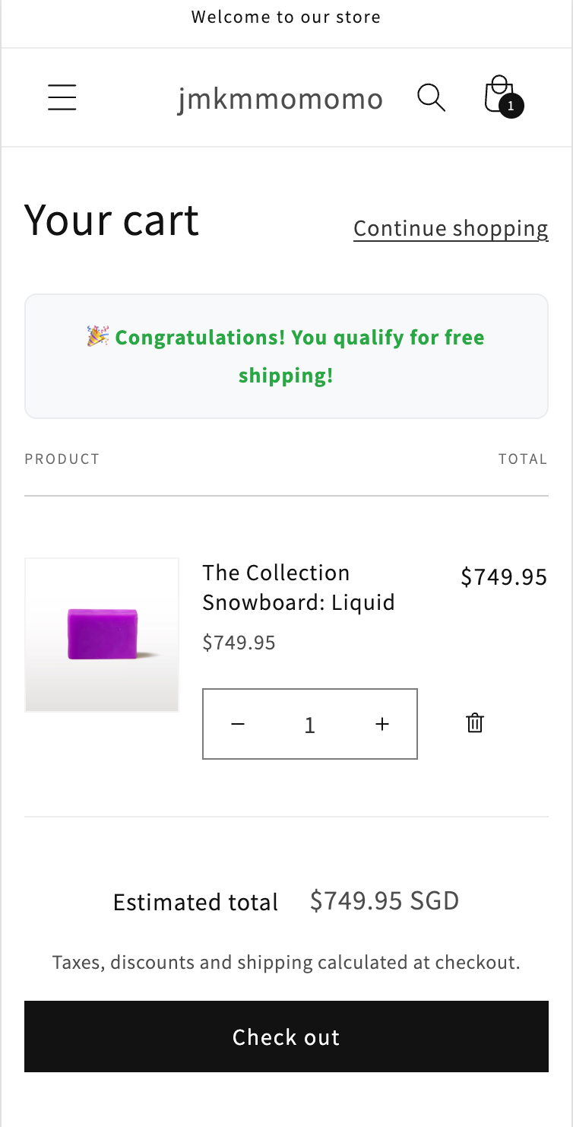Click the Continue shopping link

coord(451,229)
